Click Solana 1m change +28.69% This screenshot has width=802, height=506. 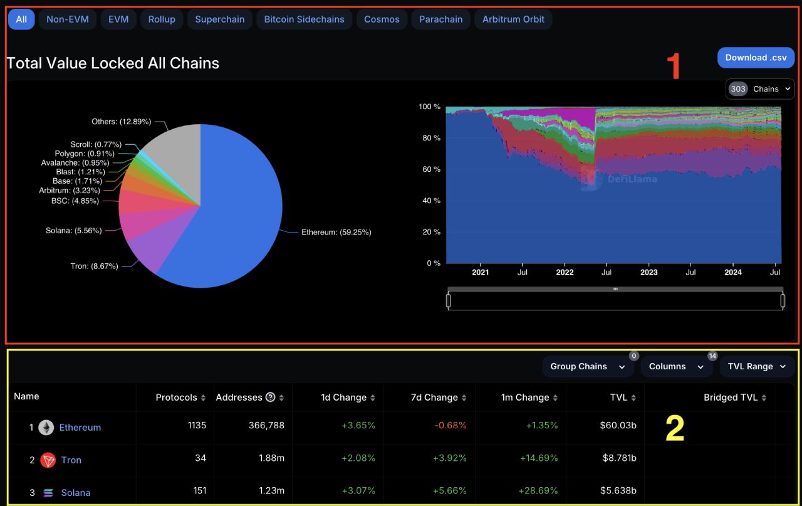(539, 491)
